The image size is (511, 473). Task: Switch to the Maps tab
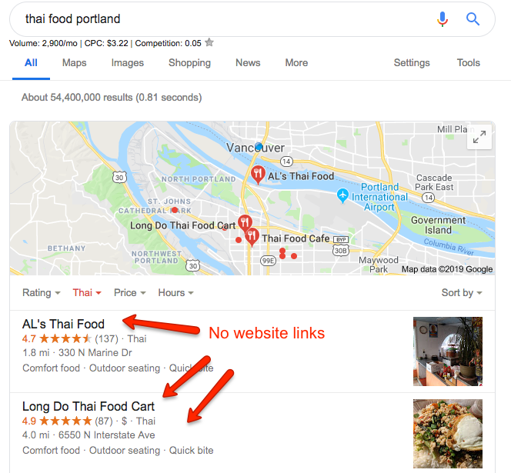(x=75, y=62)
